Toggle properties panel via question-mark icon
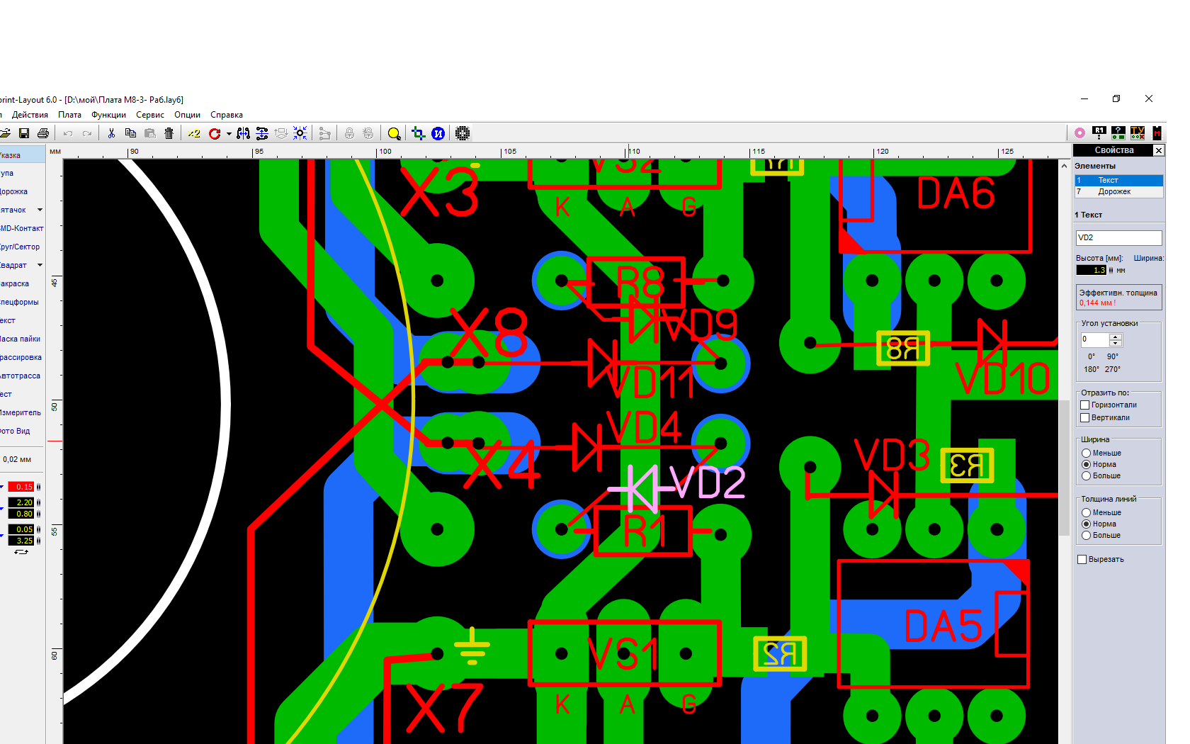The height and width of the screenshot is (744, 1190). (x=1118, y=133)
